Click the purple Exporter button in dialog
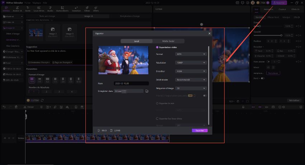305x165 pixels. pos(200,131)
